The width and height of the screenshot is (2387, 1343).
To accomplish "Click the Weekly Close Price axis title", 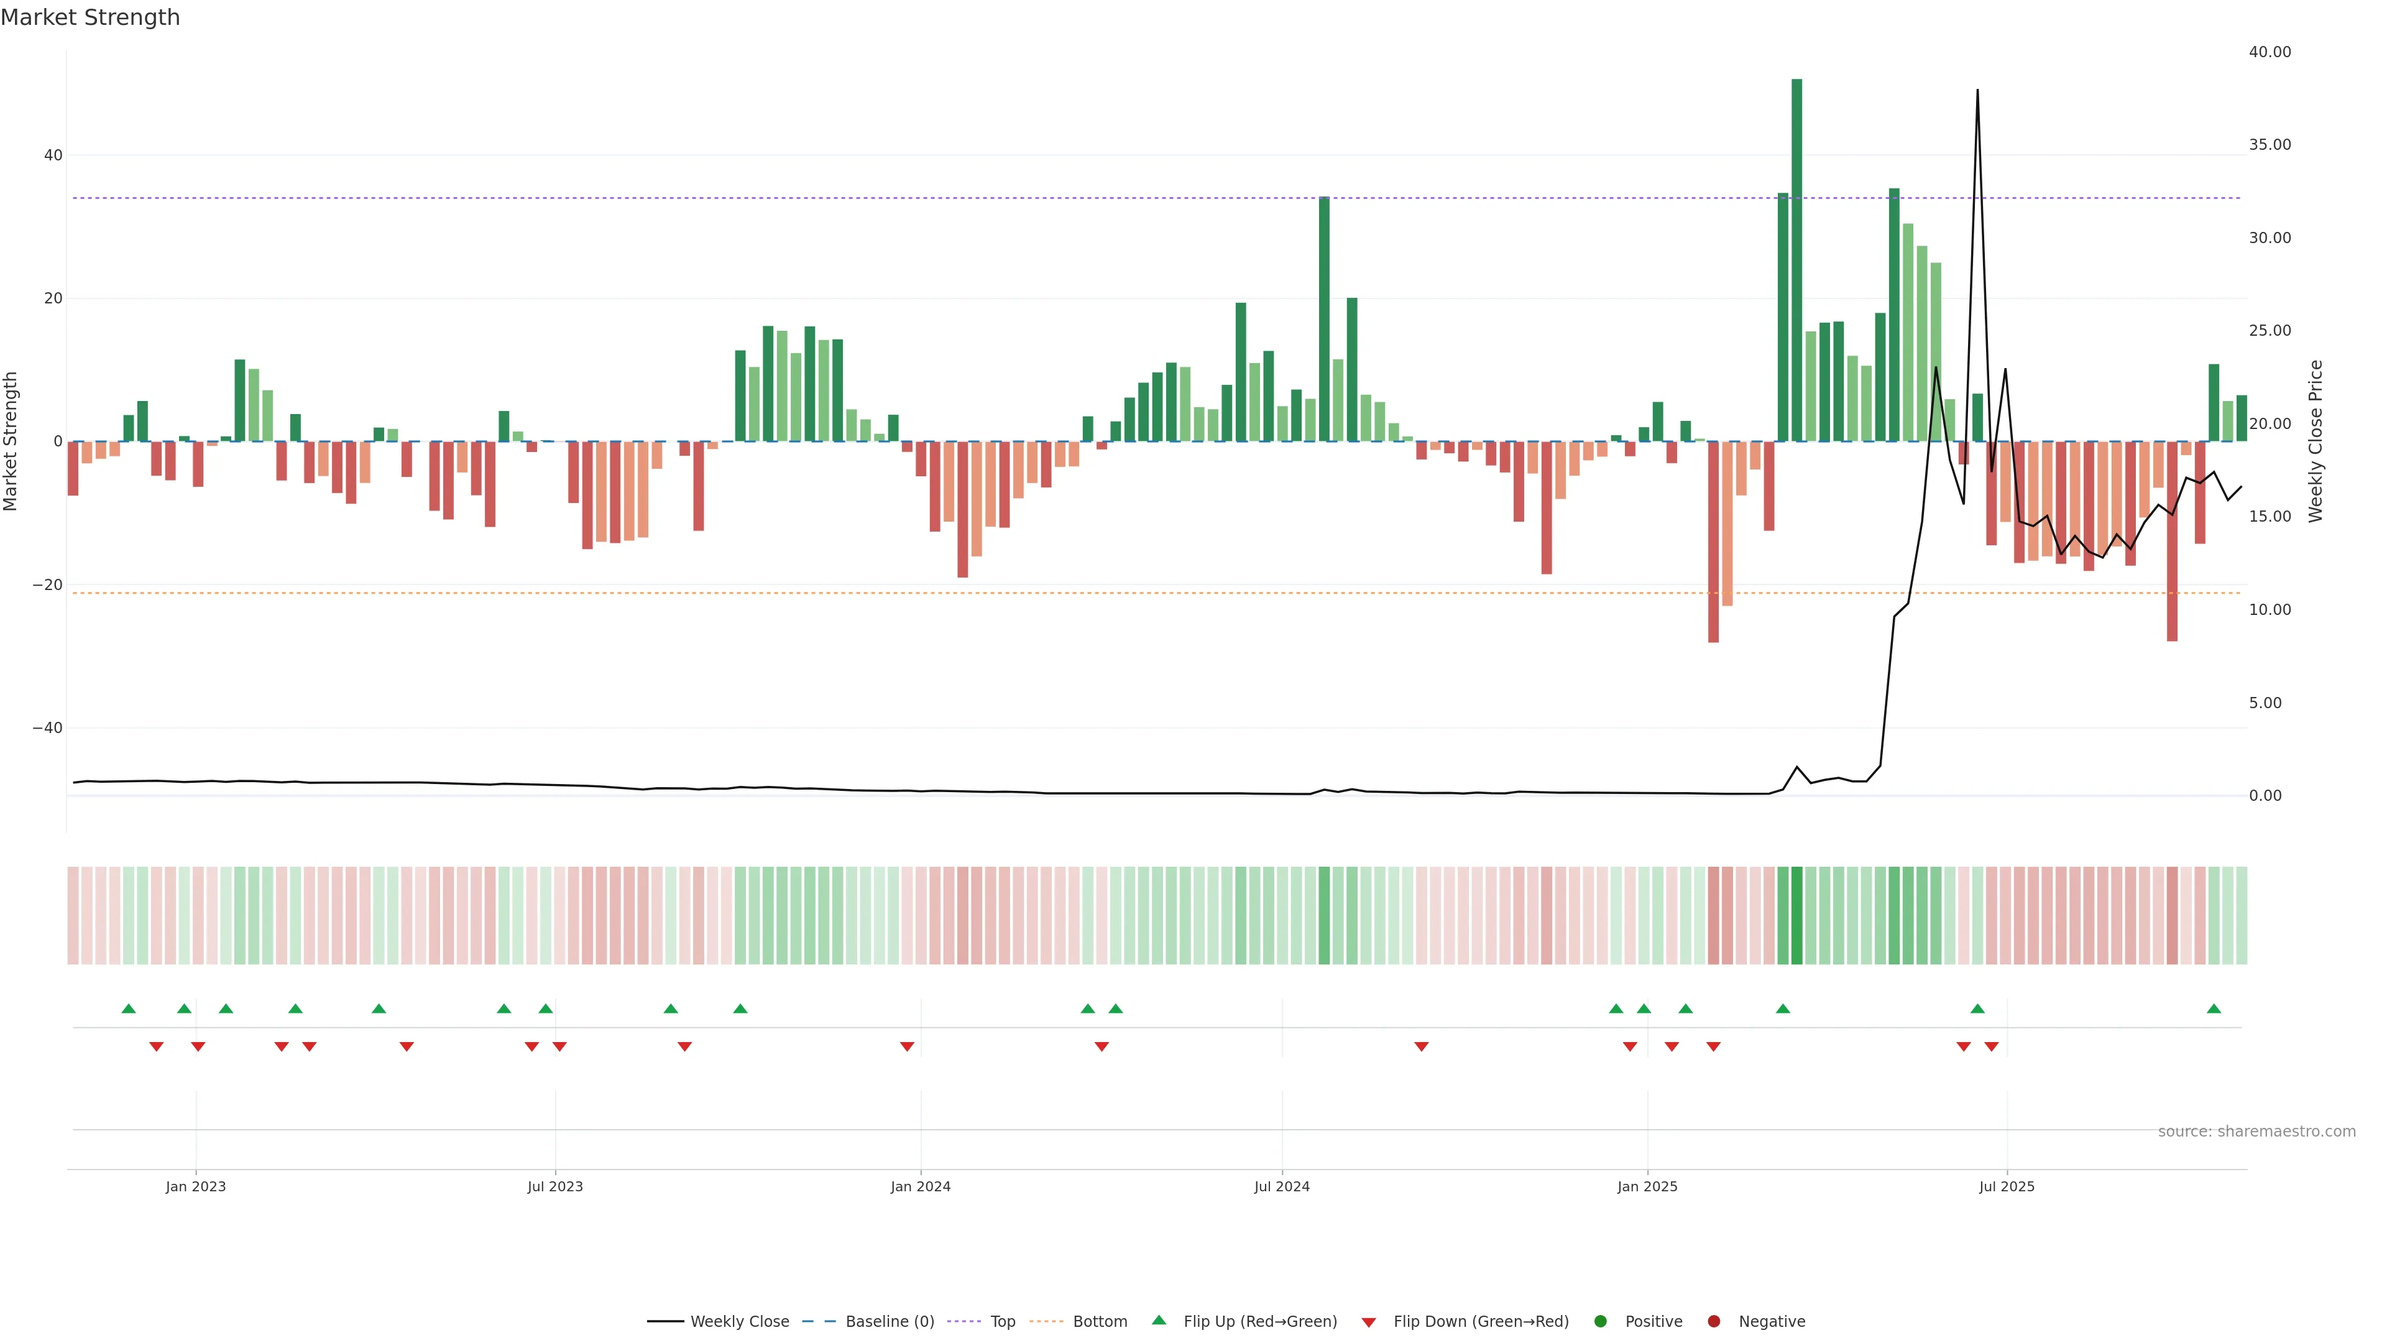I will tap(2316, 441).
